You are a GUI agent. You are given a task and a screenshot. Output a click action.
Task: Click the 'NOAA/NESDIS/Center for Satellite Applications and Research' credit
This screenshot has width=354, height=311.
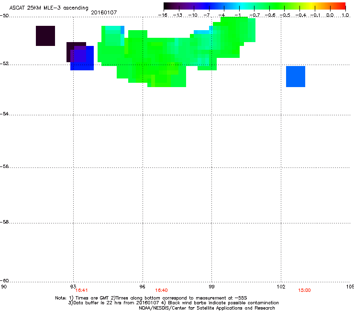[207, 308]
